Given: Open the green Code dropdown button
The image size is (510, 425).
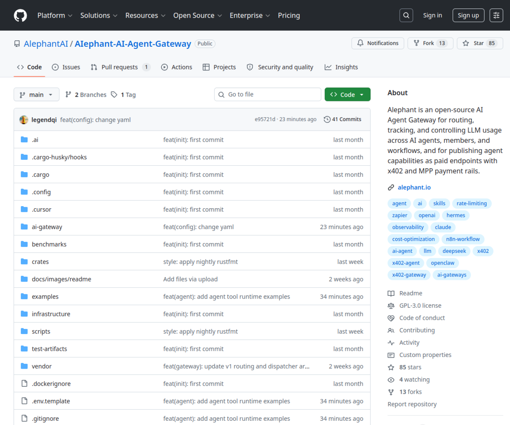Looking at the screenshot, I should pyautogui.click(x=347, y=95).
